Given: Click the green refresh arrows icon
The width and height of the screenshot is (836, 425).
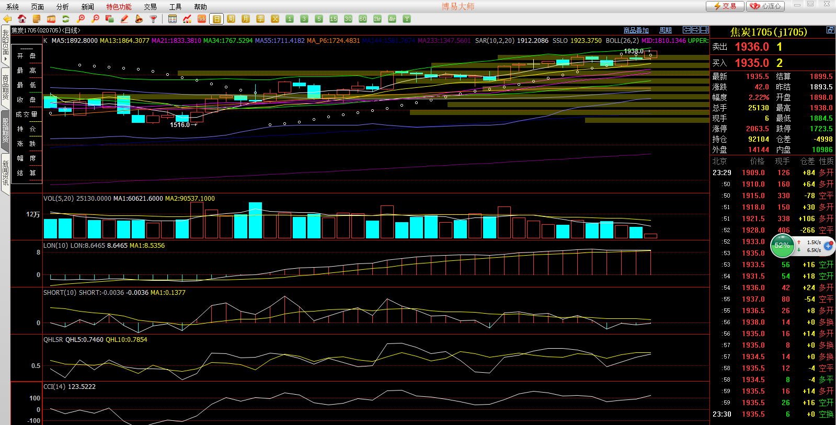Looking at the screenshot, I should click(66, 19).
